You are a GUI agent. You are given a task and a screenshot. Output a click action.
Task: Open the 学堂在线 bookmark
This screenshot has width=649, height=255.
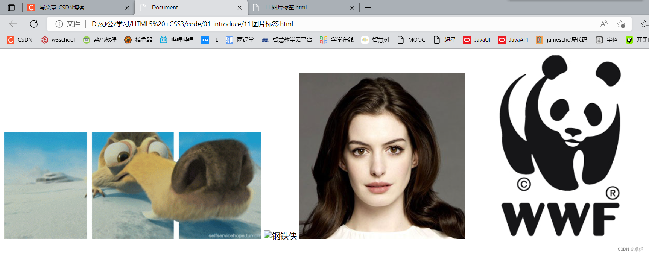pyautogui.click(x=337, y=40)
